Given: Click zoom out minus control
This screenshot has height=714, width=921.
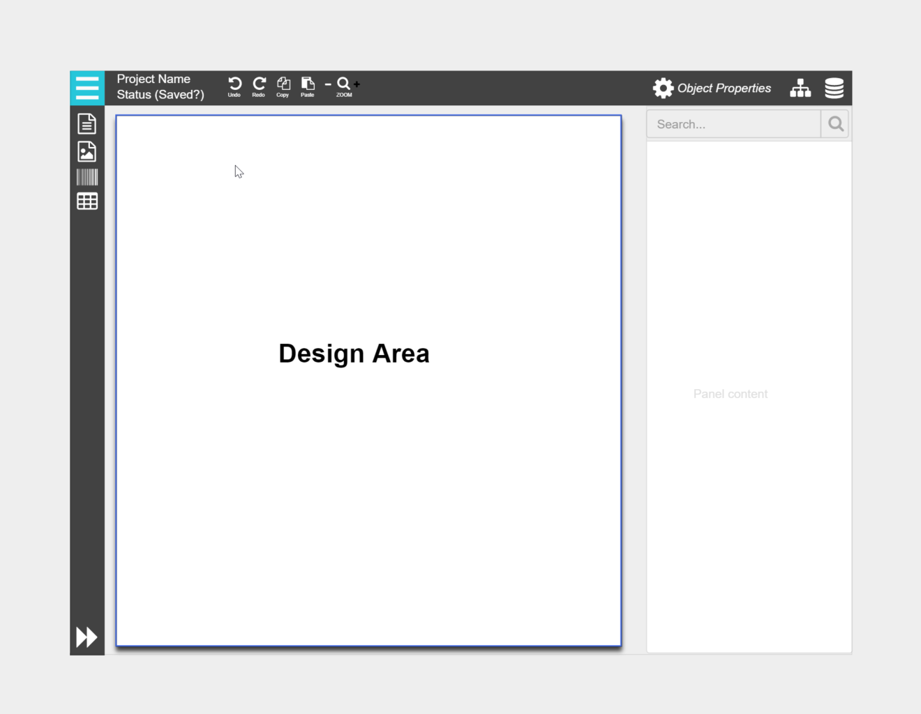Looking at the screenshot, I should (327, 84).
